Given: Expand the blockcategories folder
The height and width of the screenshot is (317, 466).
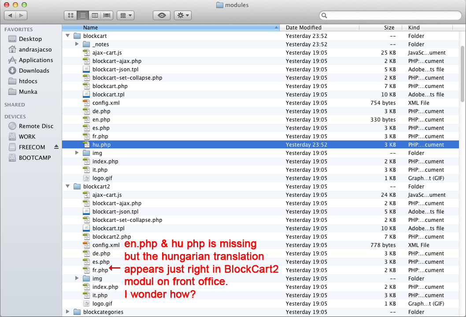Looking at the screenshot, I should 68,312.
